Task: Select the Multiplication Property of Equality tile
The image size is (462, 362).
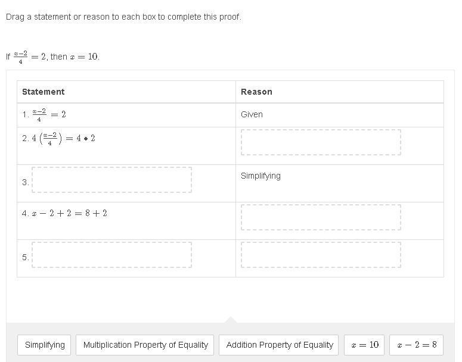Action: tap(145, 345)
